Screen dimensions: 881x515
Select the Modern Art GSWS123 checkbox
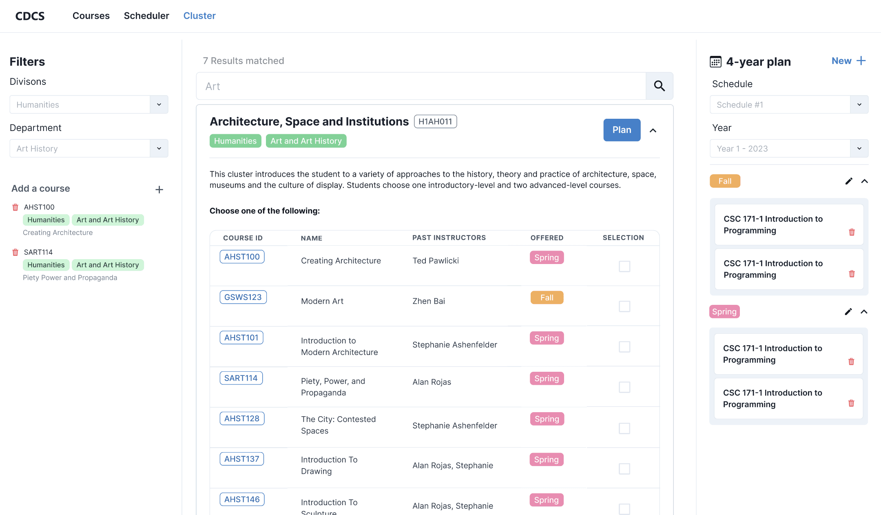pos(624,306)
